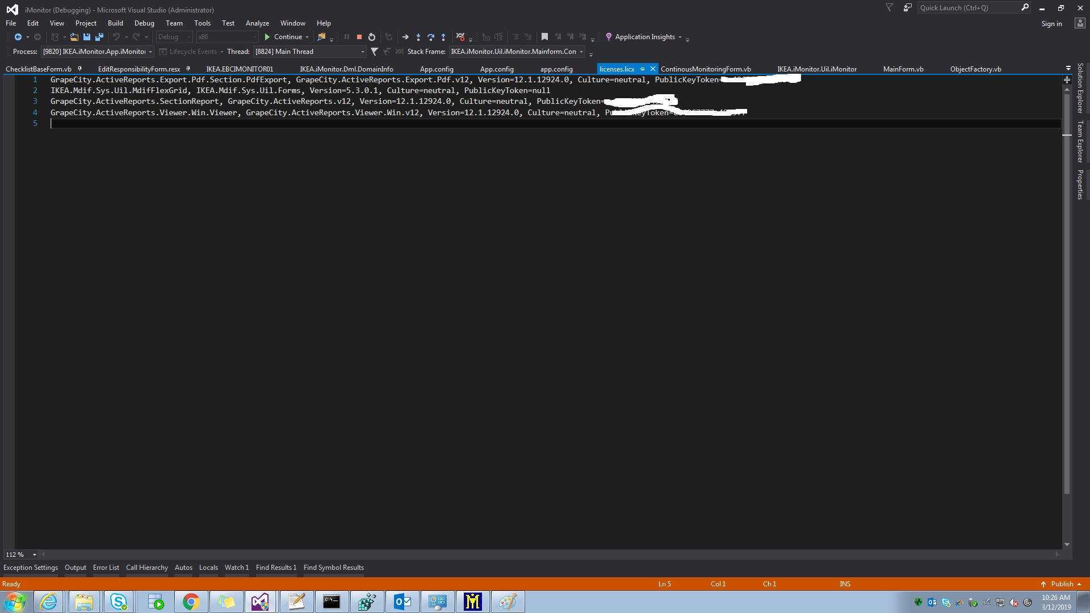1090x613 pixels.
Task: Open the Thread dropdown
Action: [362, 52]
